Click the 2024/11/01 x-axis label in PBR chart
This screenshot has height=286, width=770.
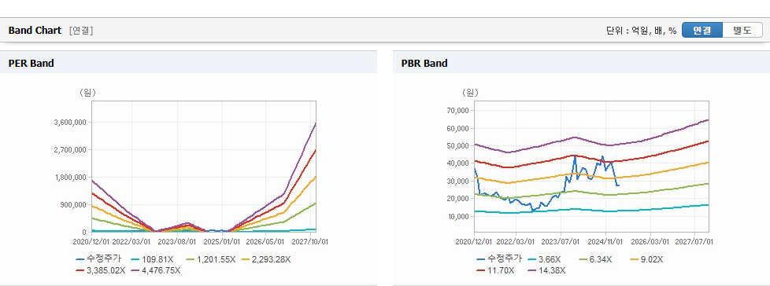point(606,241)
